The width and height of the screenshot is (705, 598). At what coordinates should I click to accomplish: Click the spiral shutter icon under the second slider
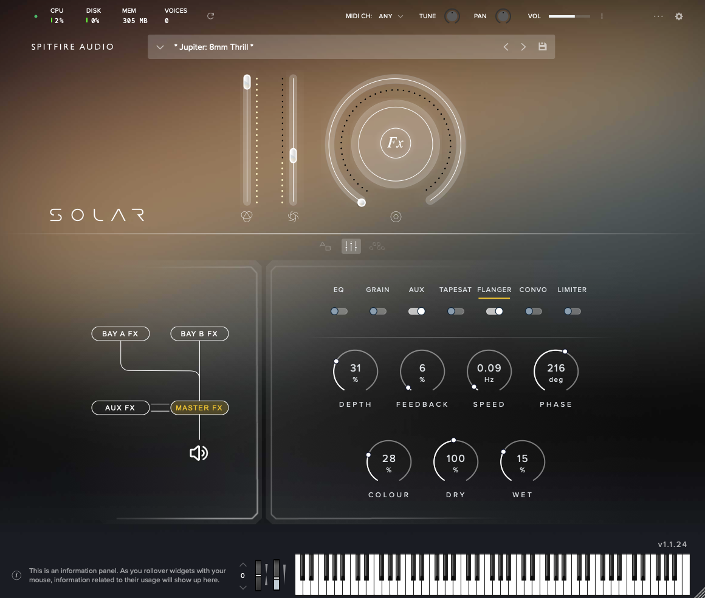[293, 217]
